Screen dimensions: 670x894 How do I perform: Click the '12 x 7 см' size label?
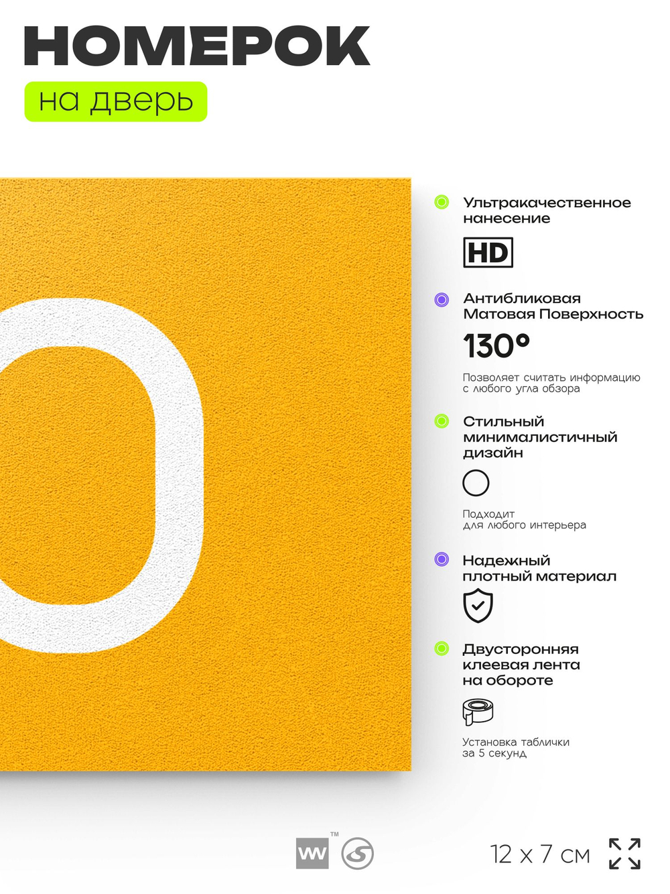540,854
